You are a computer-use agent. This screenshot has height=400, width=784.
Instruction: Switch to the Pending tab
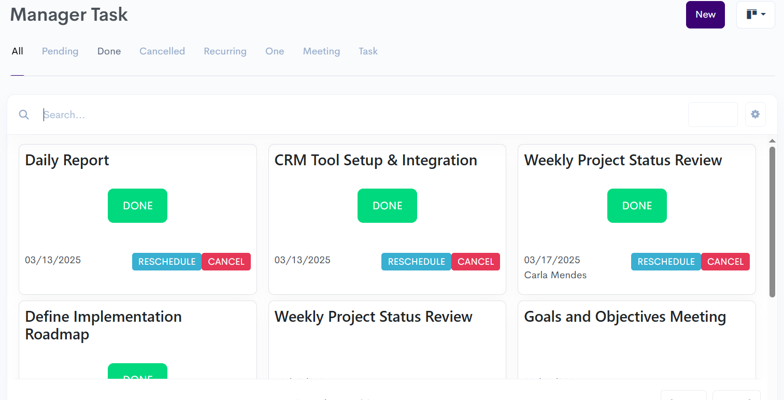click(x=60, y=51)
